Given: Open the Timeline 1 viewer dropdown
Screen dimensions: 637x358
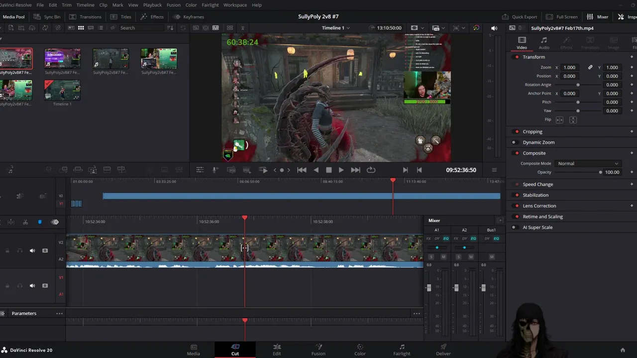Looking at the screenshot, I should coord(335,28).
